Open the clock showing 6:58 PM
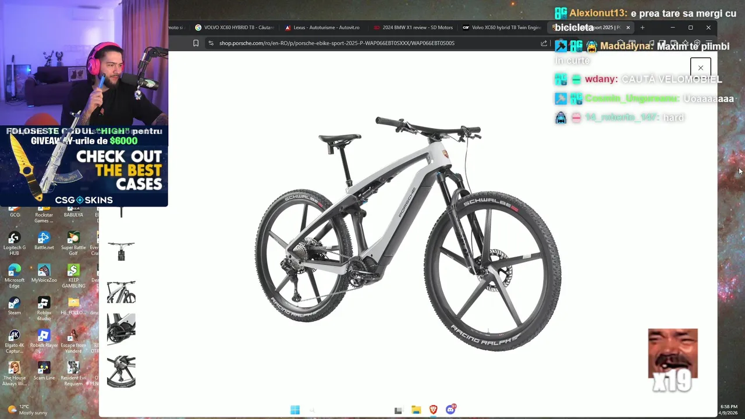The width and height of the screenshot is (745, 419). tap(728, 410)
